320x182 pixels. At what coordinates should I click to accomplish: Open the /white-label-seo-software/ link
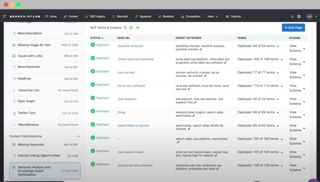[x=136, y=59]
